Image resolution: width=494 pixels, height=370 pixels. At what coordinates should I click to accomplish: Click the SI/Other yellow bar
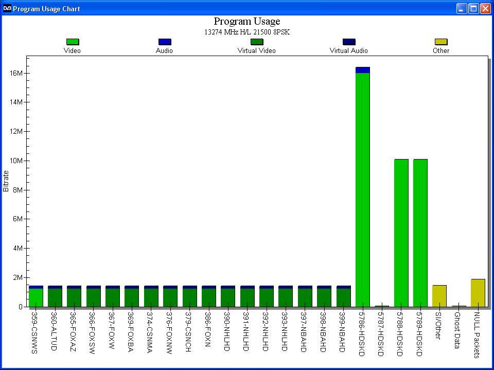click(439, 296)
